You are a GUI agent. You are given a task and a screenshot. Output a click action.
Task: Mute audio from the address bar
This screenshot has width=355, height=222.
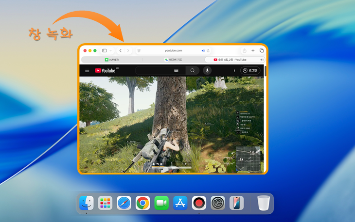203,50
